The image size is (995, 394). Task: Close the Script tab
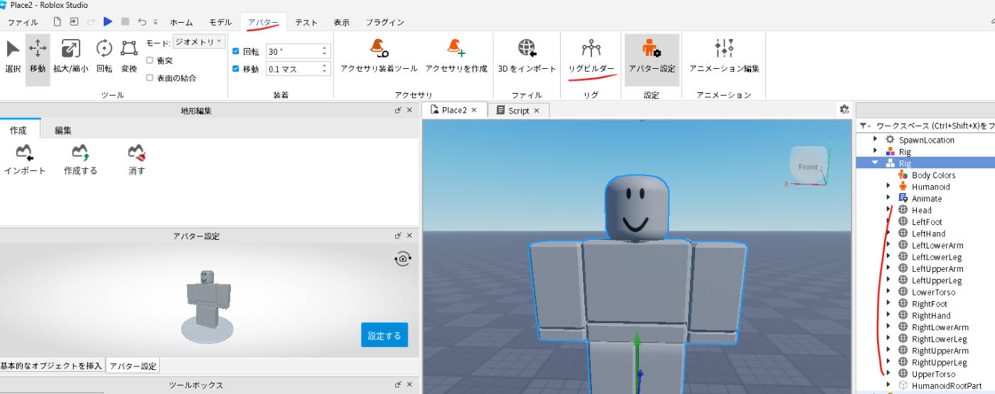[537, 110]
